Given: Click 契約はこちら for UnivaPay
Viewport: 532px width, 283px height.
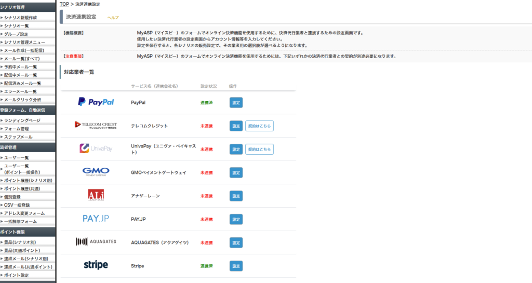Looking at the screenshot, I should point(259,149).
